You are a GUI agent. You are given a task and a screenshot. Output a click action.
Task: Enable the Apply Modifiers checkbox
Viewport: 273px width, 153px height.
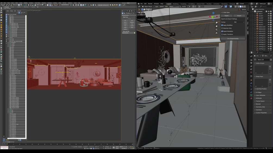(x=222, y=25)
